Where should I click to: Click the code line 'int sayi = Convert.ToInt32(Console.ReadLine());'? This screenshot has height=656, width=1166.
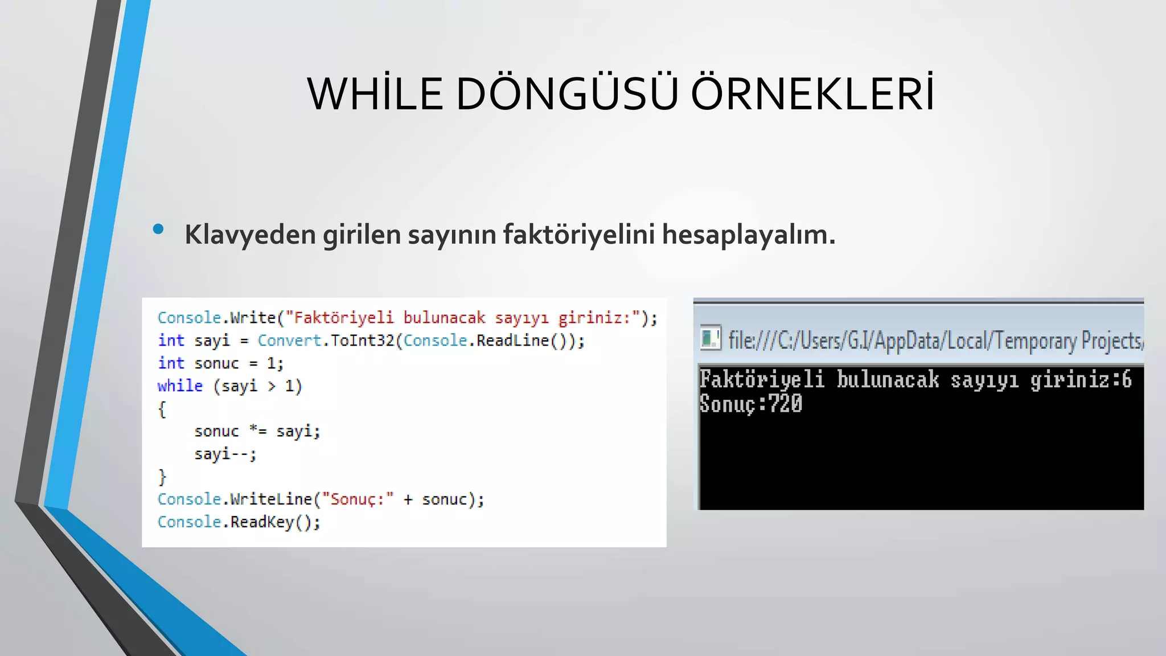click(x=371, y=341)
